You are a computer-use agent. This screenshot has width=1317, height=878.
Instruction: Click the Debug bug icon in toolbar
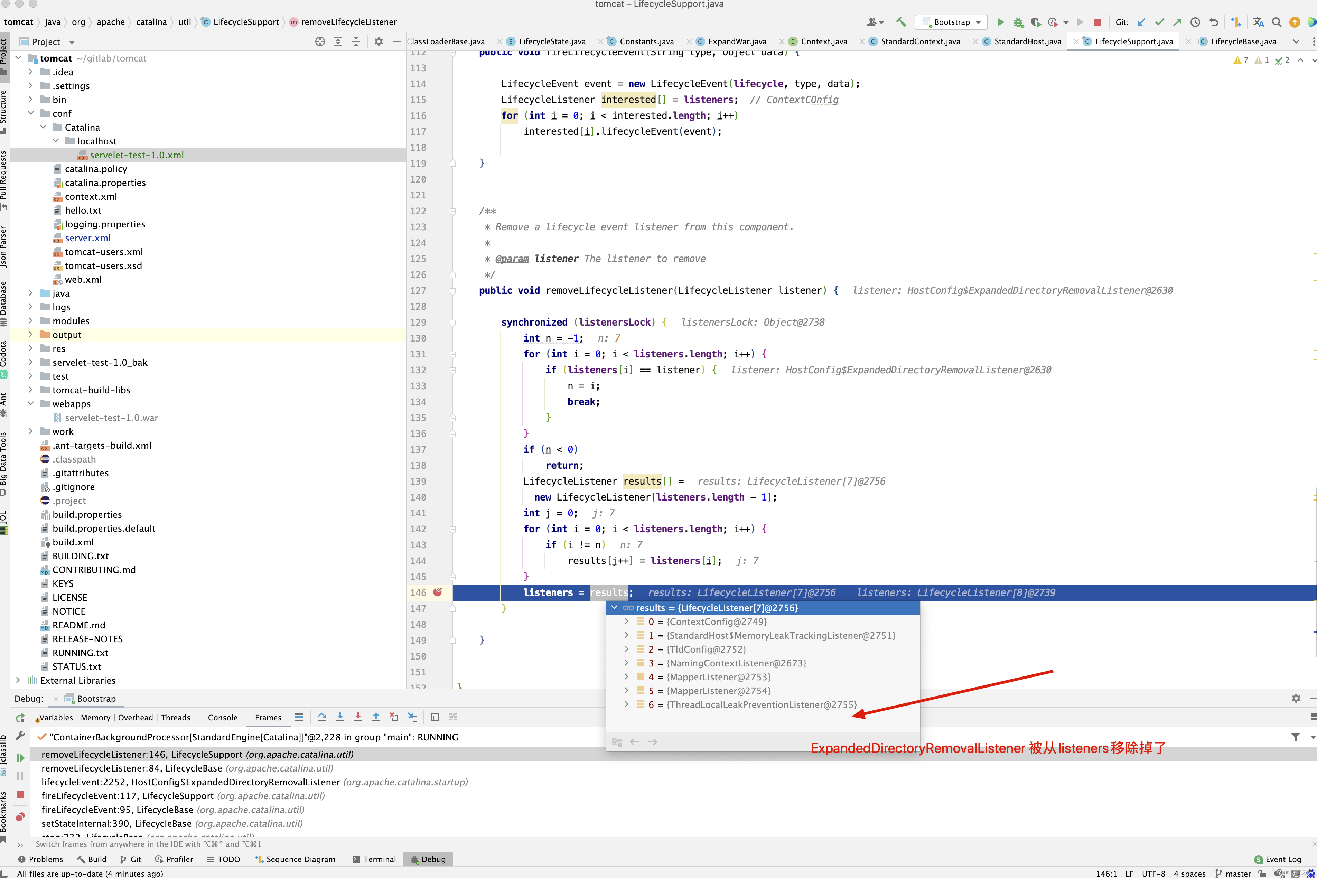tap(1019, 22)
